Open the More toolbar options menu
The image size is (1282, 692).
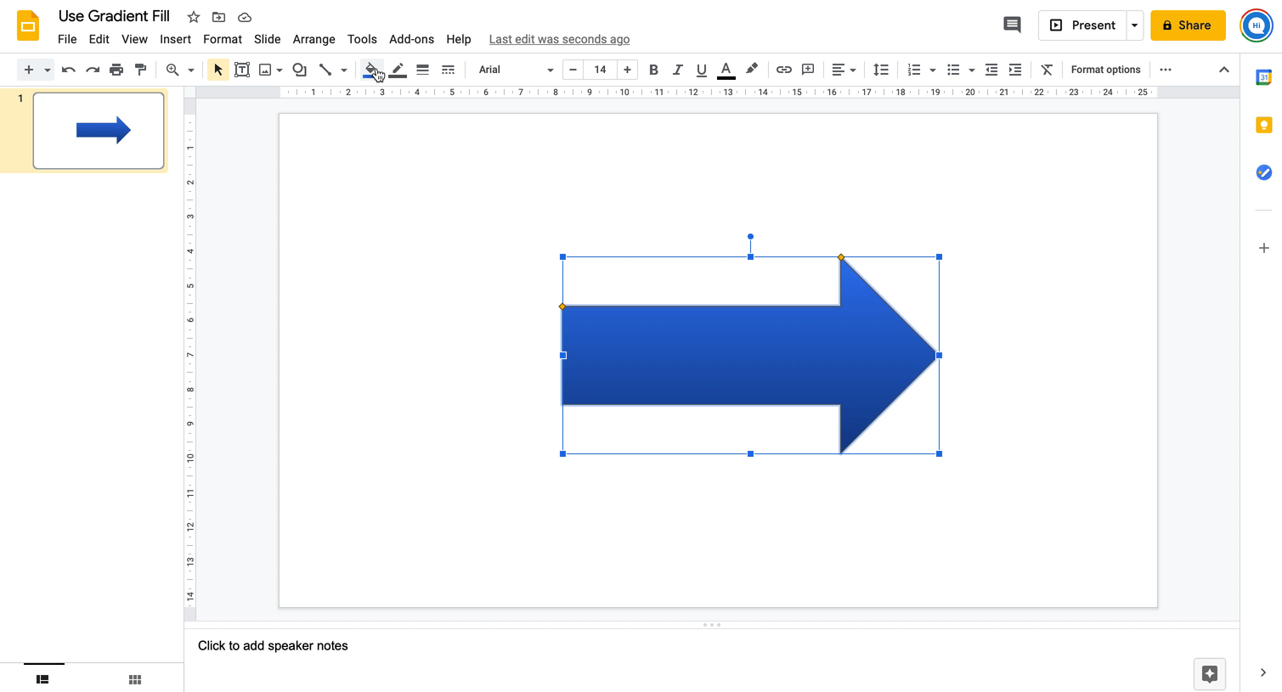tap(1166, 70)
